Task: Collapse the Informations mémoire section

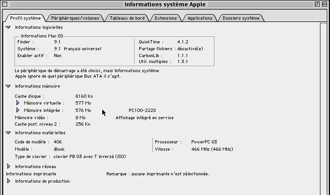Action: 8,86
